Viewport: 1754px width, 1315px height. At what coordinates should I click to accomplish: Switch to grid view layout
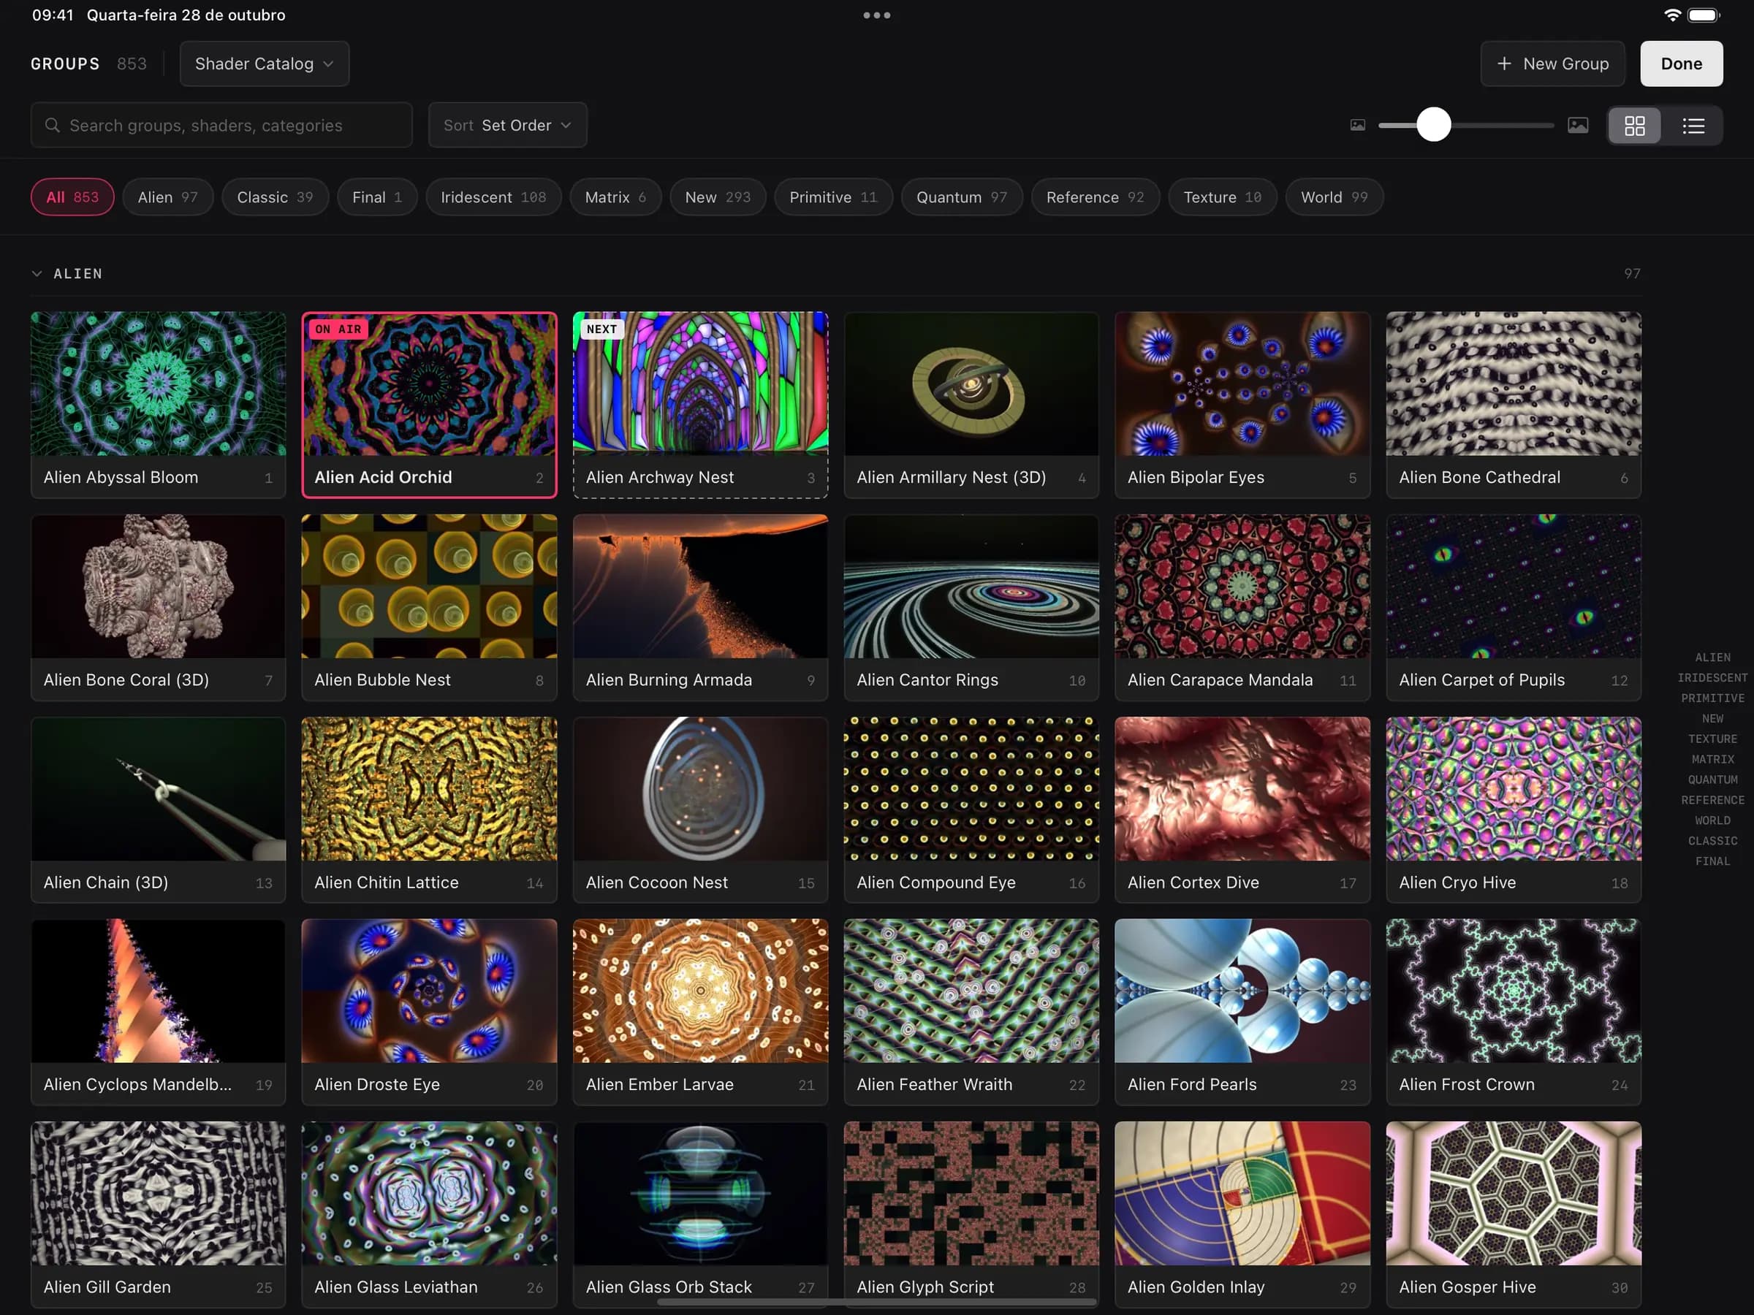point(1634,125)
